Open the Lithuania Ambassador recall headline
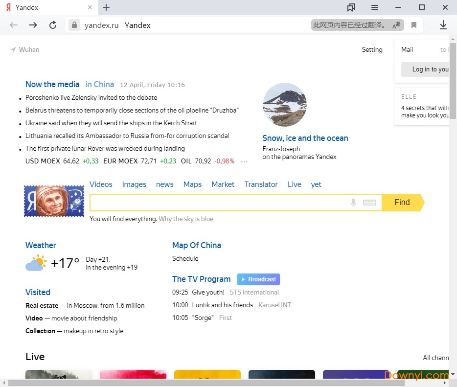 127,136
